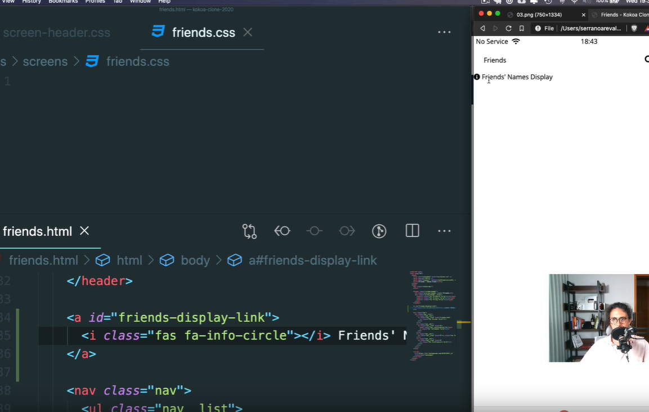Click the body cube icon in breadcrumb

click(x=167, y=260)
